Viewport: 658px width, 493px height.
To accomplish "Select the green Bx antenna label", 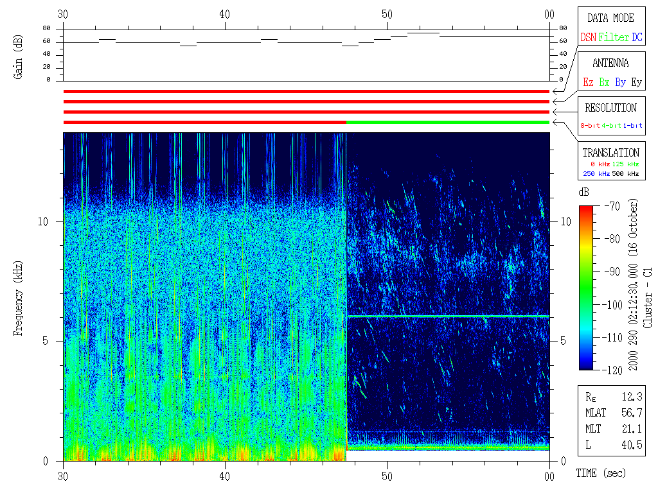I will pyautogui.click(x=604, y=83).
